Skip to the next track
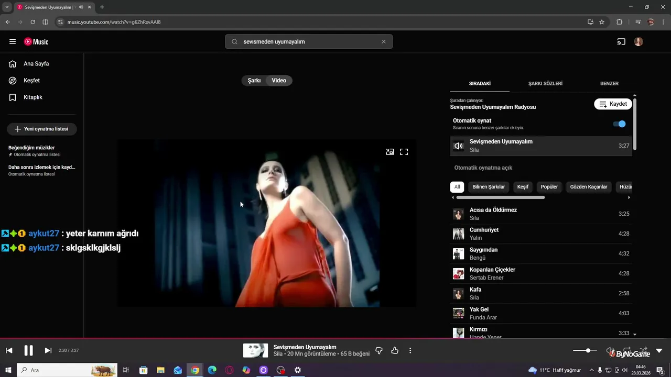Viewport: 671px width, 377px height. pyautogui.click(x=48, y=350)
